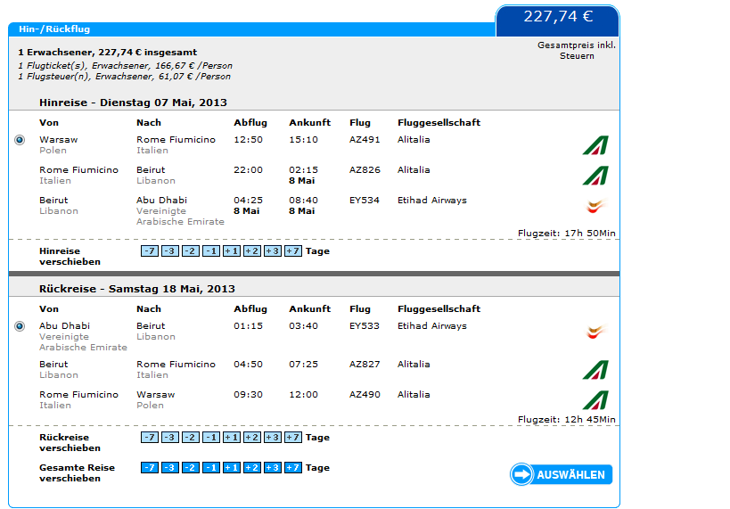The width and height of the screenshot is (730, 509).
Task: Shift Gesamte Reise by +2 days
Action: (252, 468)
